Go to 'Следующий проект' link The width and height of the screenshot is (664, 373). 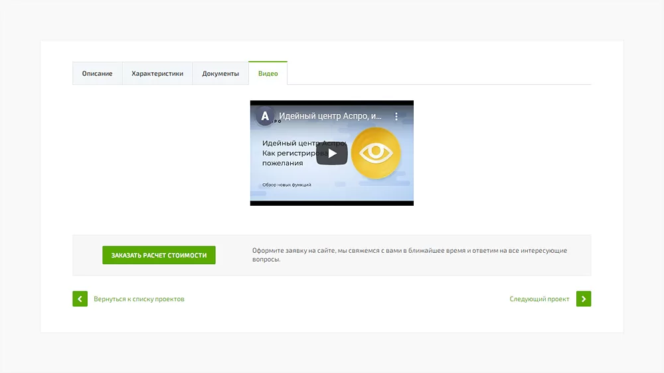tap(539, 299)
